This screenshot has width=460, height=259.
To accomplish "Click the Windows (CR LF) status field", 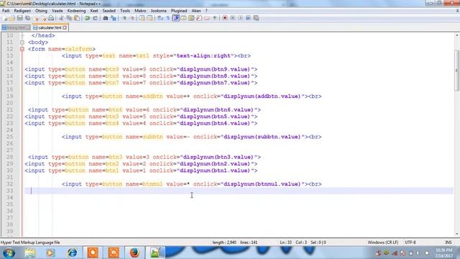I will 383,242.
